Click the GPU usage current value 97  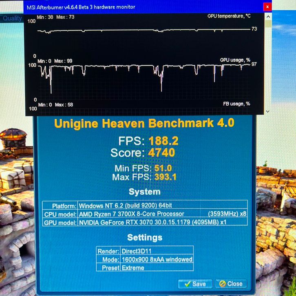point(254,64)
